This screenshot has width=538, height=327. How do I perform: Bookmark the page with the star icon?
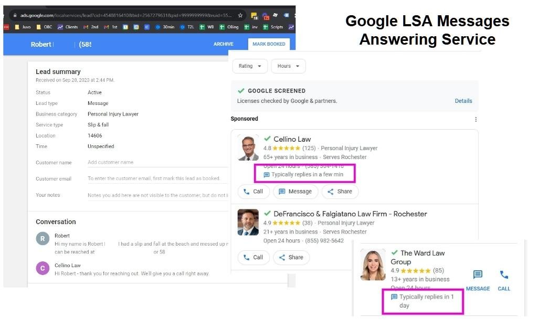click(x=240, y=15)
